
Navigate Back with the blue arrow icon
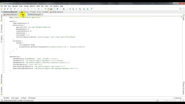[x=38, y=9]
